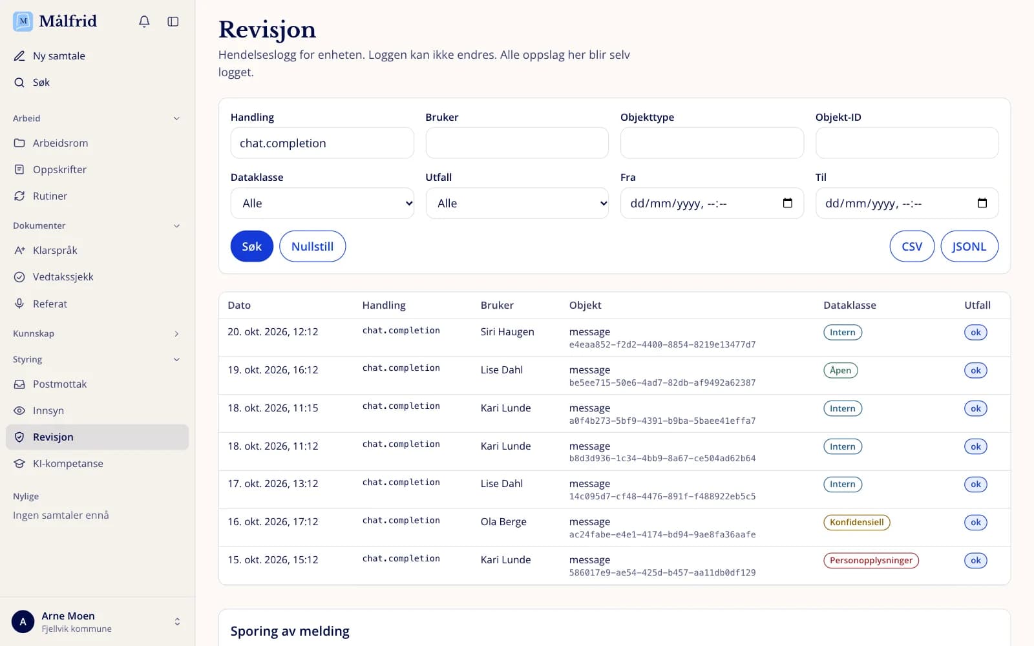This screenshot has width=1034, height=646.
Task: Click the Konfidensiell data class badge
Action: click(856, 522)
